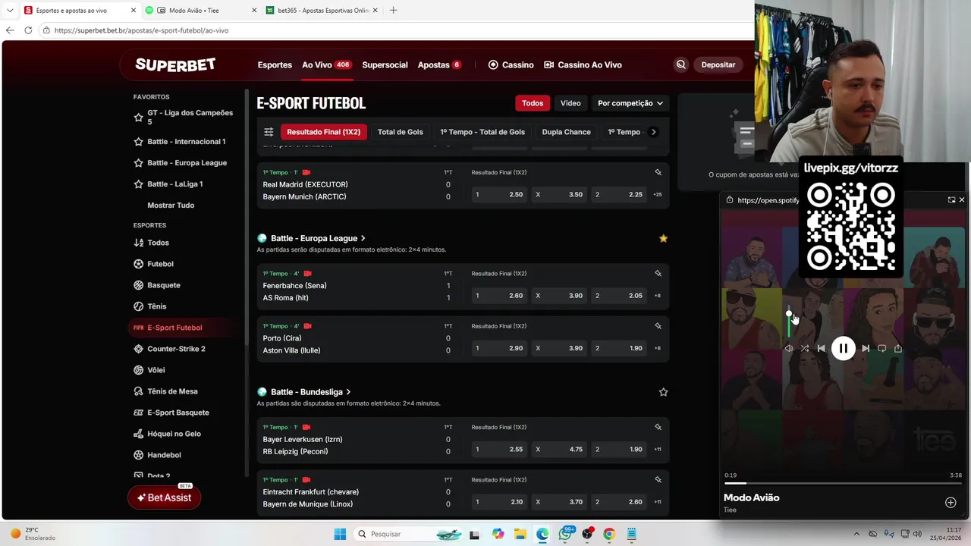Viewport: 971px width, 546px height.
Task: Pause the Spotify mini player track
Action: pos(843,348)
